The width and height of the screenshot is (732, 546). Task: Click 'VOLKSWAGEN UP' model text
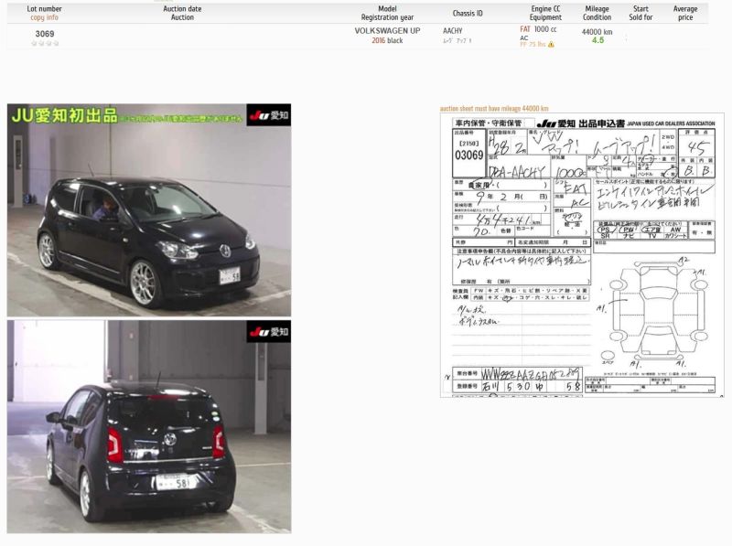click(387, 31)
